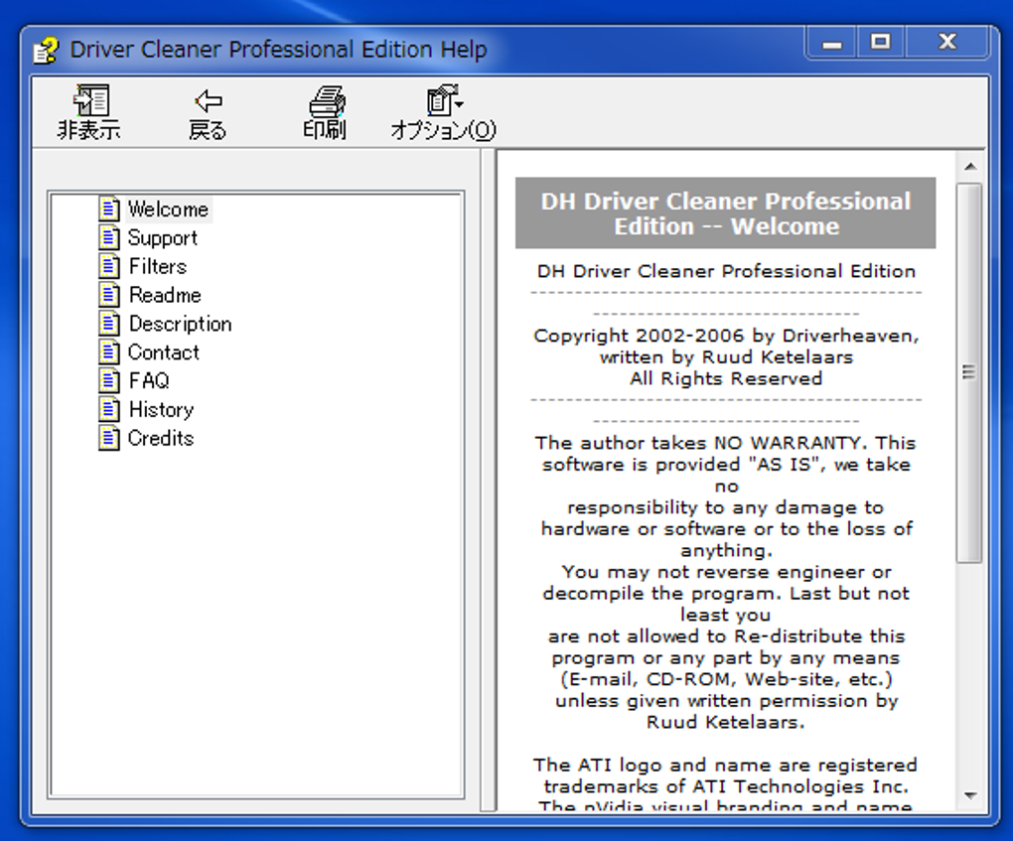Click the page icon beside Welcome
This screenshot has height=841, width=1013.
[109, 209]
